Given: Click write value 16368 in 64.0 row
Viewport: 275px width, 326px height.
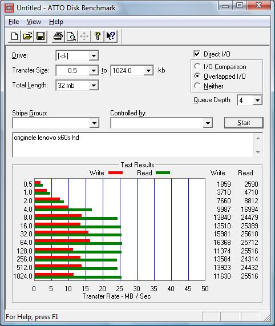Looking at the screenshot, I should pos(222,242).
